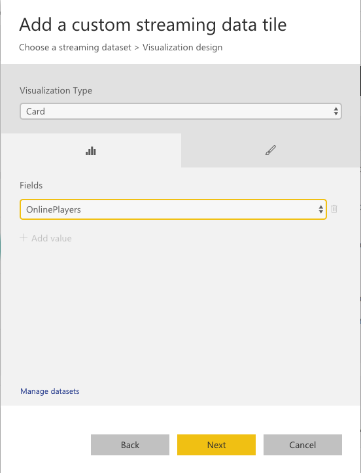Click the plus icon beside Add value

24,237
